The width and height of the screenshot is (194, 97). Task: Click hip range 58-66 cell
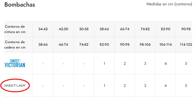(x=43, y=44)
